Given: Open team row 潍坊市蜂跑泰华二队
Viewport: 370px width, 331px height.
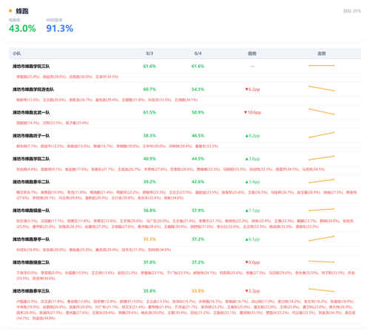Looking at the screenshot, I should (x=31, y=182).
